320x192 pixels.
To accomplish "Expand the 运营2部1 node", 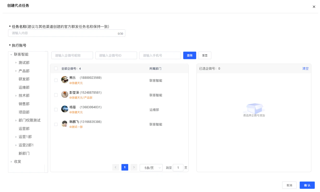I will (x=16, y=145).
